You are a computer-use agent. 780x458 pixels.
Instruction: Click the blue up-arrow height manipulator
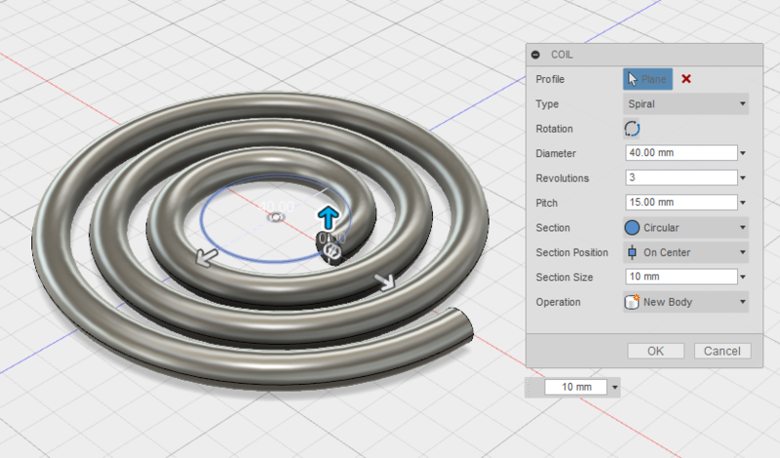coord(329,218)
